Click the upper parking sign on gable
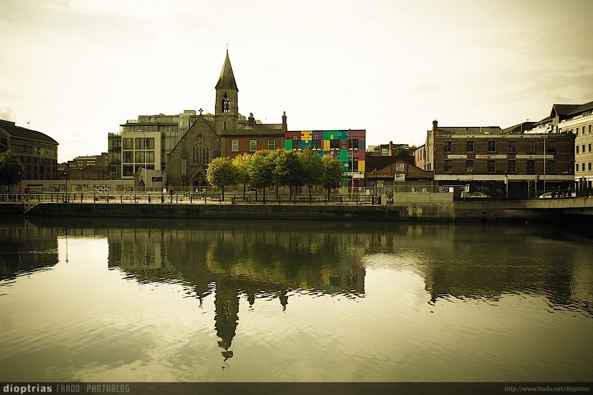The image size is (593, 395). (x=400, y=167)
